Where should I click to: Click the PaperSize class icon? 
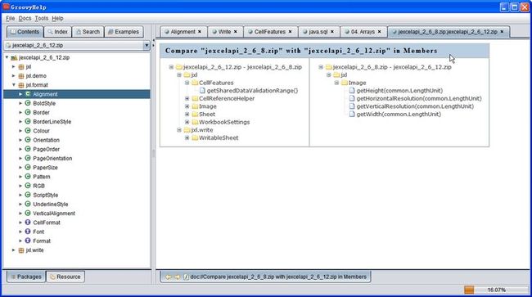[x=28, y=167]
